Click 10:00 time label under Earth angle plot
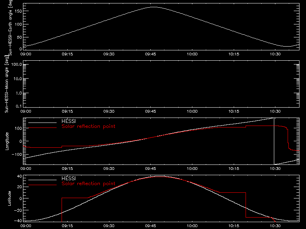Screen dimensions: 306x229 coord(192,54)
